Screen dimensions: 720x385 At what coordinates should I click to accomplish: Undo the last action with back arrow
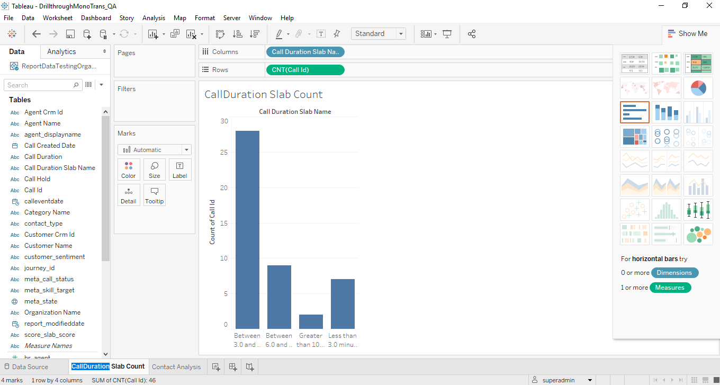tap(37, 34)
